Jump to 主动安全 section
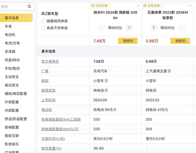 click(x=12, y=77)
